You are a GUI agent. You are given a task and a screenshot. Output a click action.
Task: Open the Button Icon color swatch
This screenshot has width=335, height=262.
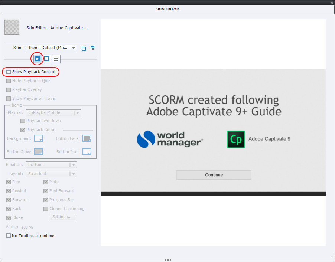(87, 152)
